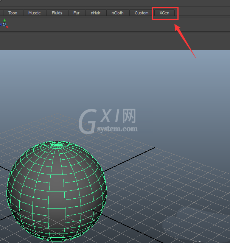The width and height of the screenshot is (230, 243).
Task: Switch to the XGen shelf tab
Action: coord(165,13)
